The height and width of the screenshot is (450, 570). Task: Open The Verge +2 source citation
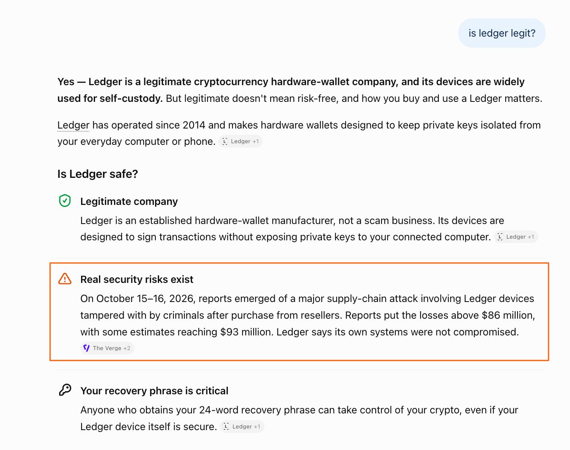tap(107, 348)
